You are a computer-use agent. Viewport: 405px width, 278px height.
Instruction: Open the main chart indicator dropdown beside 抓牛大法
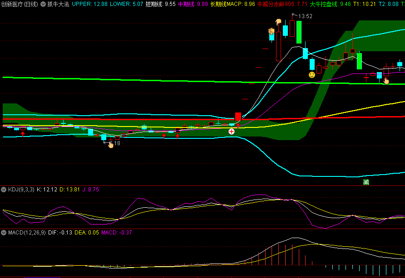click(43, 4)
